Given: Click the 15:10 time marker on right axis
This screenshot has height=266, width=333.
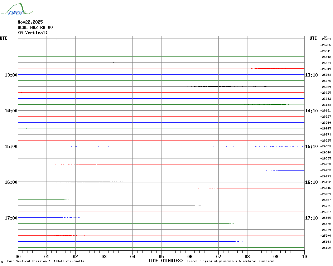Looking at the screenshot, I should 311,146.
